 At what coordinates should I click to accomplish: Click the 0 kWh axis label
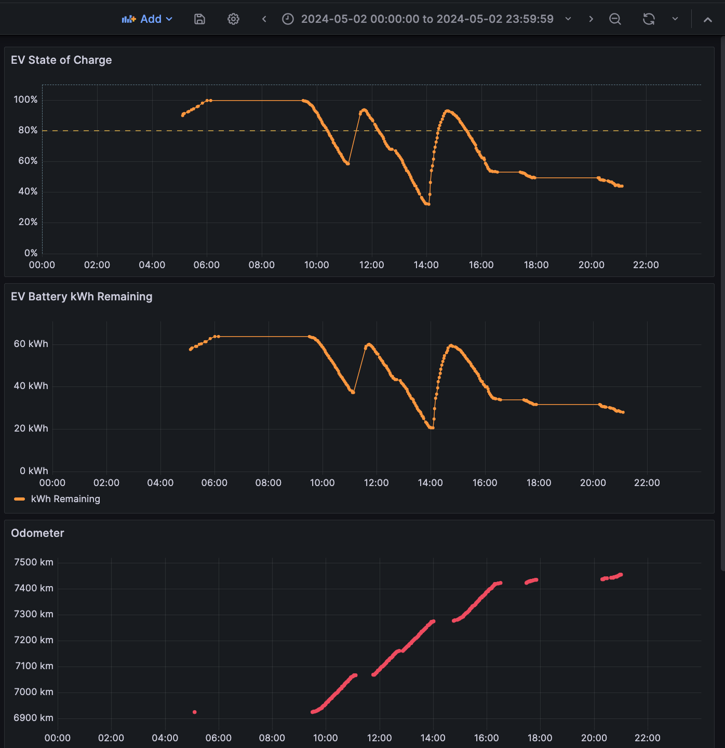pos(34,471)
